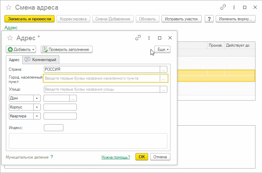The image size is (262, 173).
Task: Click into the Улица input field
Action: pos(102,89)
